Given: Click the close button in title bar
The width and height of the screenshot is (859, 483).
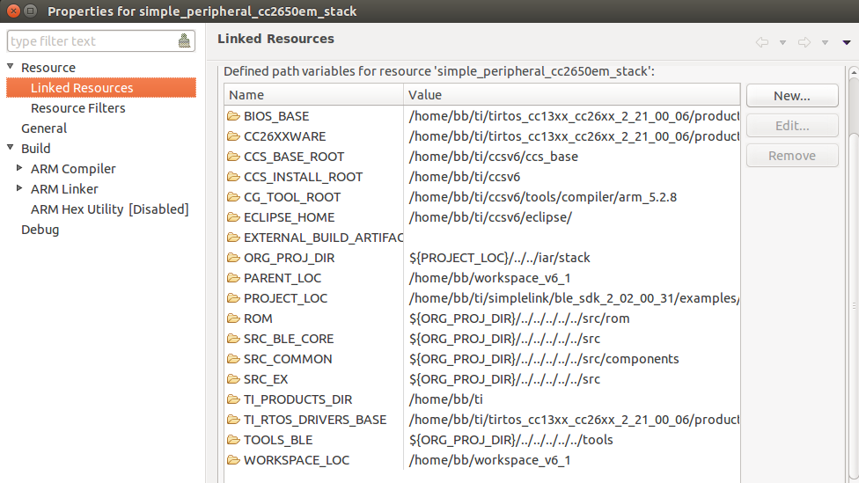Looking at the screenshot, I should [11, 11].
